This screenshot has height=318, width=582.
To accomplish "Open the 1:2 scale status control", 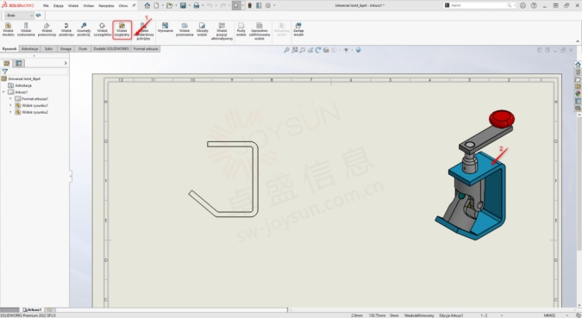I will 484,315.
